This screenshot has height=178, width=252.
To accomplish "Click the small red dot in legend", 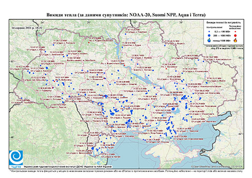I will (x=235, y=32).
